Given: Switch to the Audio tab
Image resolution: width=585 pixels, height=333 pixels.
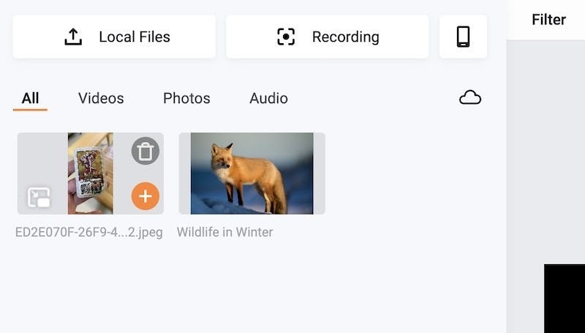Looking at the screenshot, I should pos(268,98).
